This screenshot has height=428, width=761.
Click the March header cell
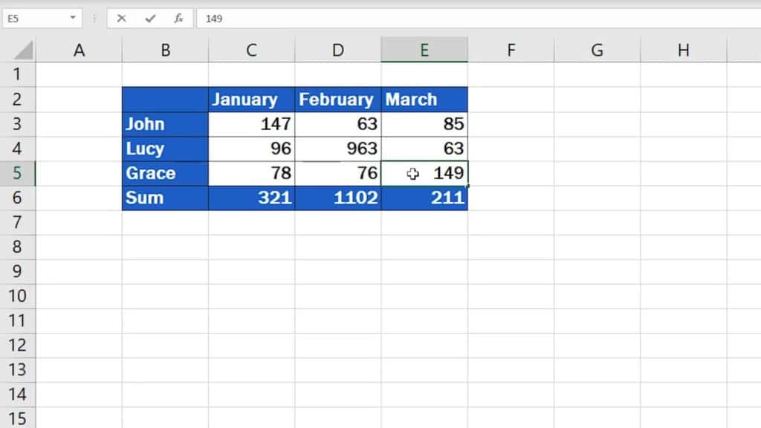point(424,99)
